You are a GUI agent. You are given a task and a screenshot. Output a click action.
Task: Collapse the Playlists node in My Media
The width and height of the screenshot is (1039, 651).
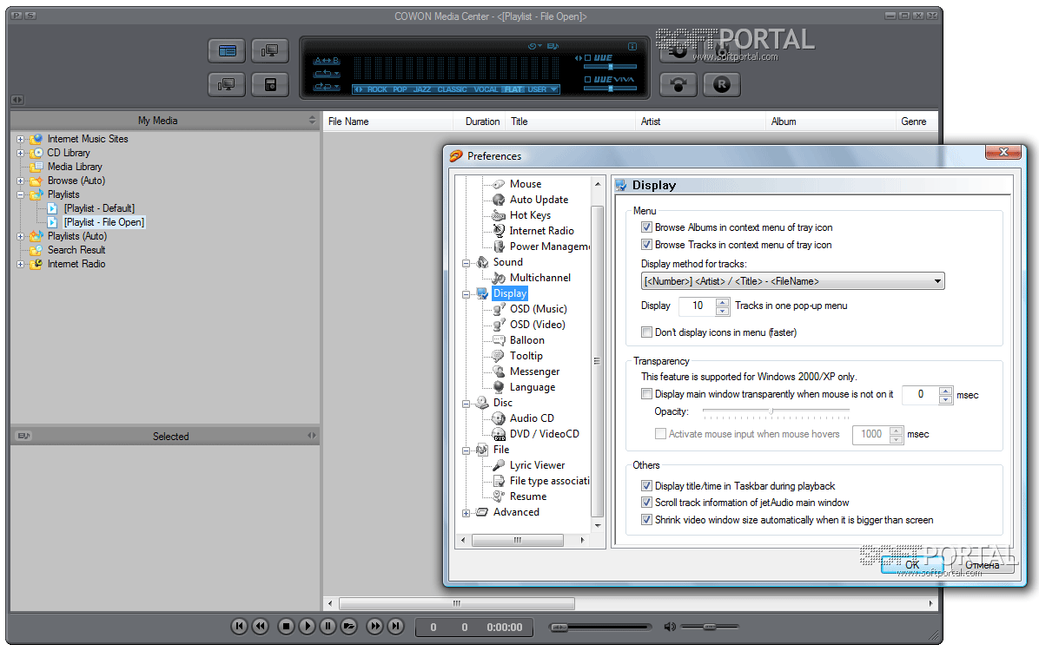[x=21, y=194]
